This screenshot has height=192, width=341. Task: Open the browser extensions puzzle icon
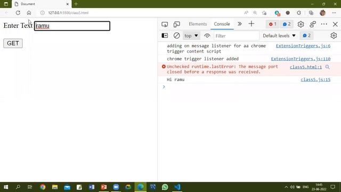[299, 13]
